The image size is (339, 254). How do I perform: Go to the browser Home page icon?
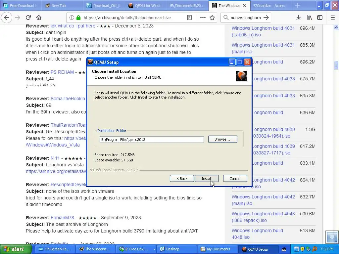pyautogui.click(x=39, y=18)
